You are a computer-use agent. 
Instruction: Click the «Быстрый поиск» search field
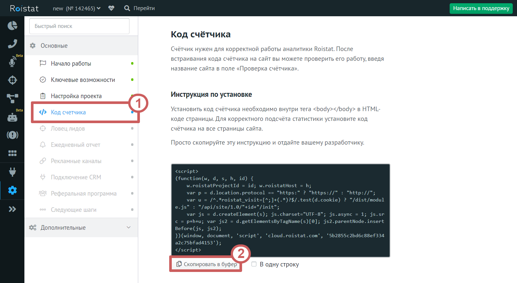click(x=79, y=26)
